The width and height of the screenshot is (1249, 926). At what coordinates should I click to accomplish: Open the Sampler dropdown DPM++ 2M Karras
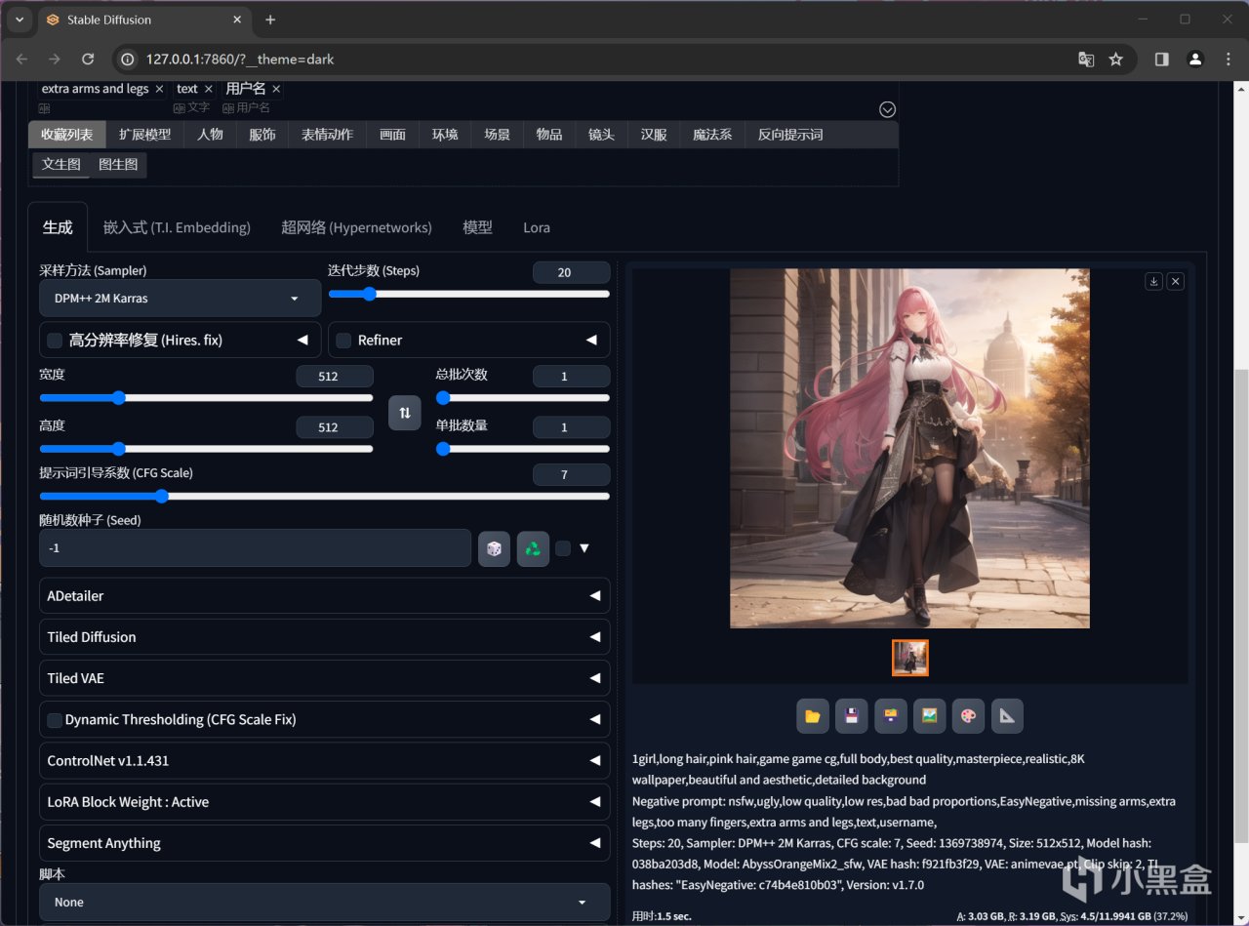[x=180, y=299]
